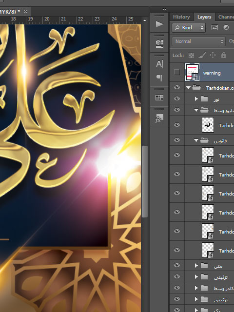Select the warning layer name
The height and width of the screenshot is (312, 234).
212,73
